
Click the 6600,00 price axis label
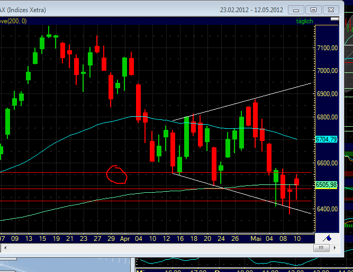tap(327, 163)
